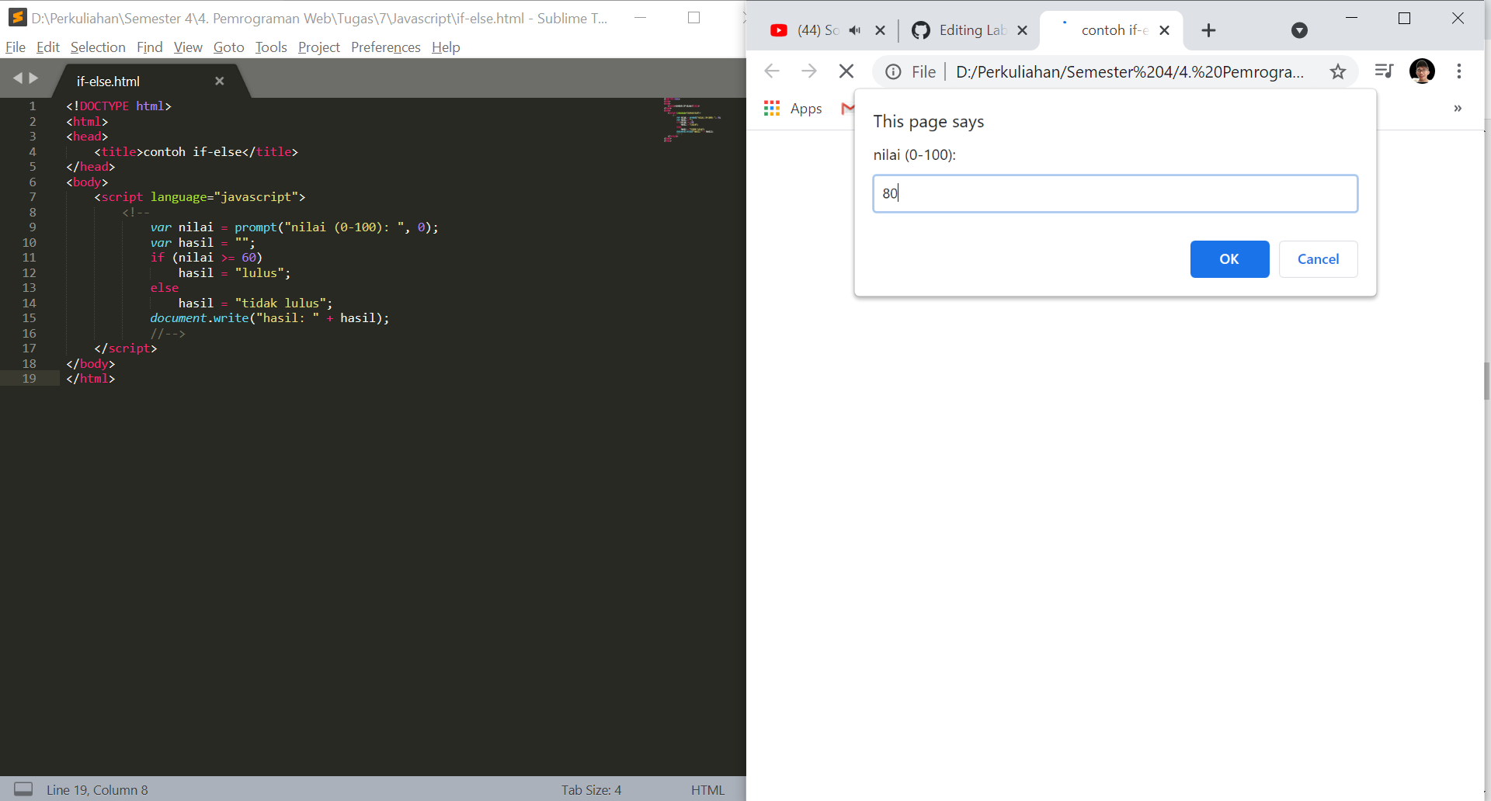Open Chrome tab search dropdown arrow

tap(1299, 30)
